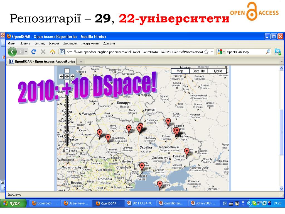Click the scrollbar up arrow
The image size is (285, 214).
pos(282,68)
